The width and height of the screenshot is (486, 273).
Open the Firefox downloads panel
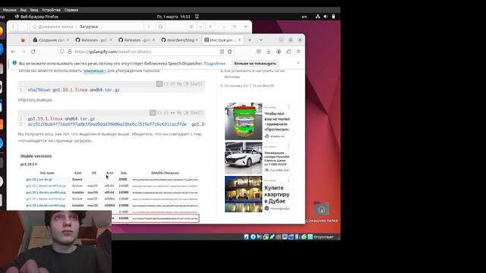(x=268, y=52)
